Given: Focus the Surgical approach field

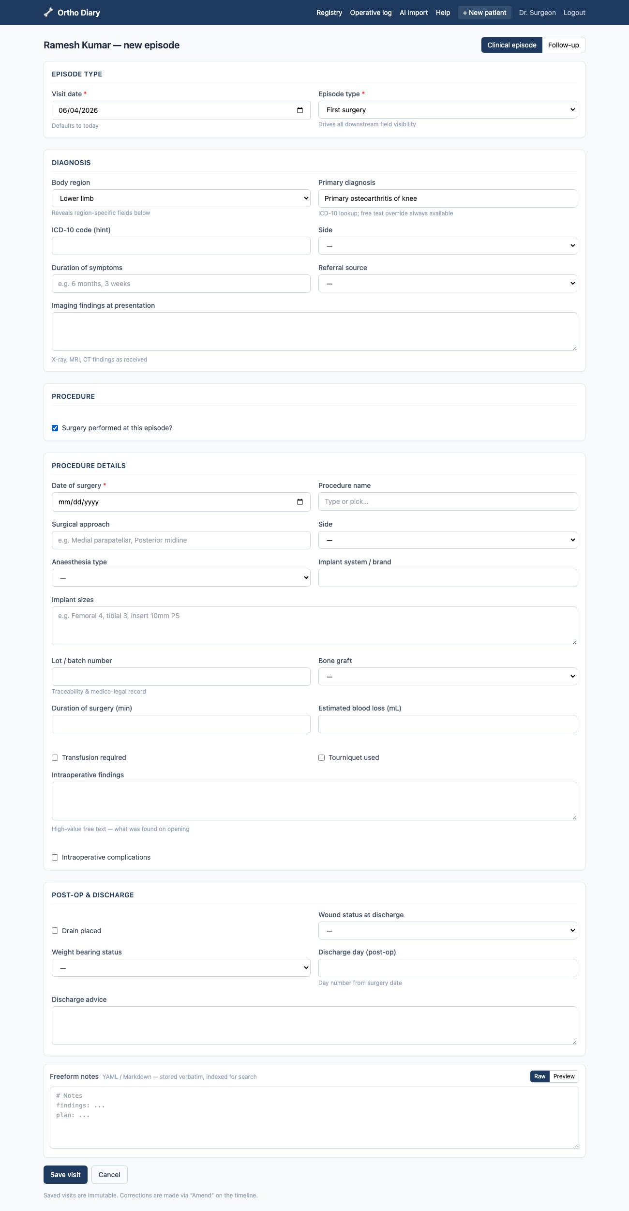Looking at the screenshot, I should click(181, 540).
